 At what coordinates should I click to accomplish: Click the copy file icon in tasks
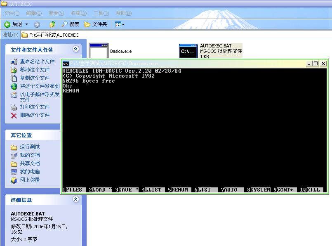point(14,78)
